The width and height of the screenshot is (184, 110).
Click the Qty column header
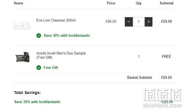click(139, 3)
